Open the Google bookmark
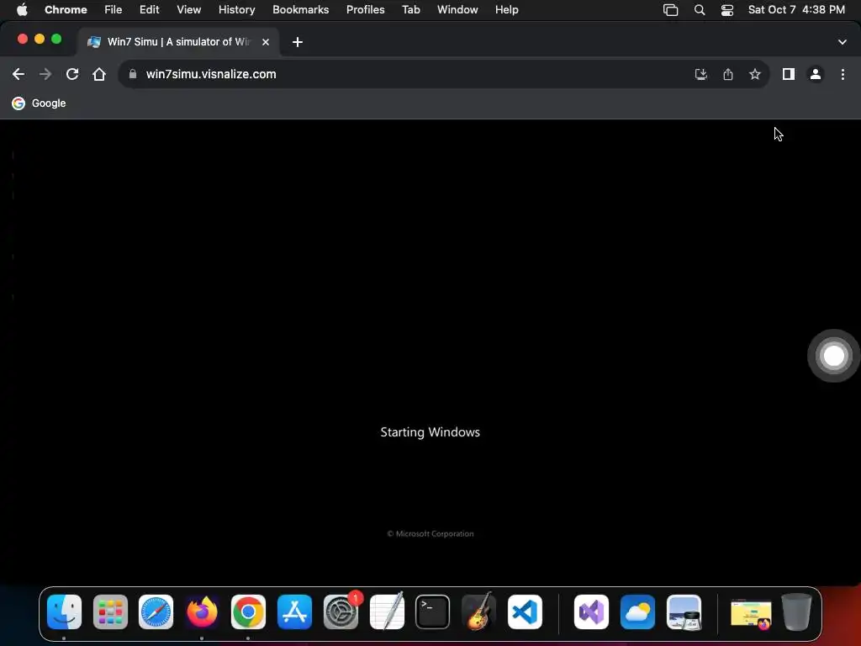The width and height of the screenshot is (861, 646). (x=39, y=103)
